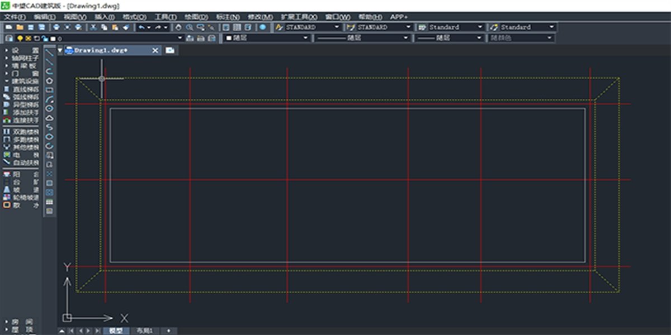The height and width of the screenshot is (335, 671).
Task: Toggle the layer on/off light bulb
Action: [20, 38]
